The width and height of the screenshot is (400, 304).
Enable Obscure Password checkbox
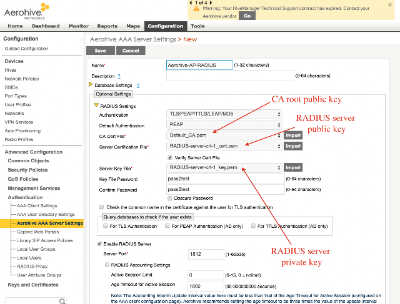coord(169,198)
